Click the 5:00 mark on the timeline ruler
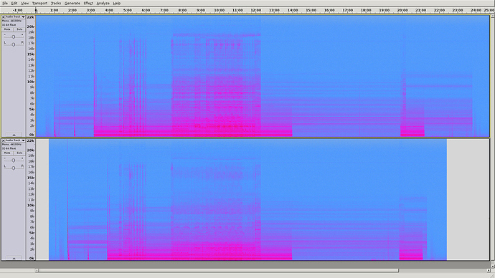 pyautogui.click(x=127, y=11)
